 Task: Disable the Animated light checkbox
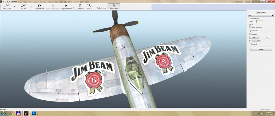(250, 34)
